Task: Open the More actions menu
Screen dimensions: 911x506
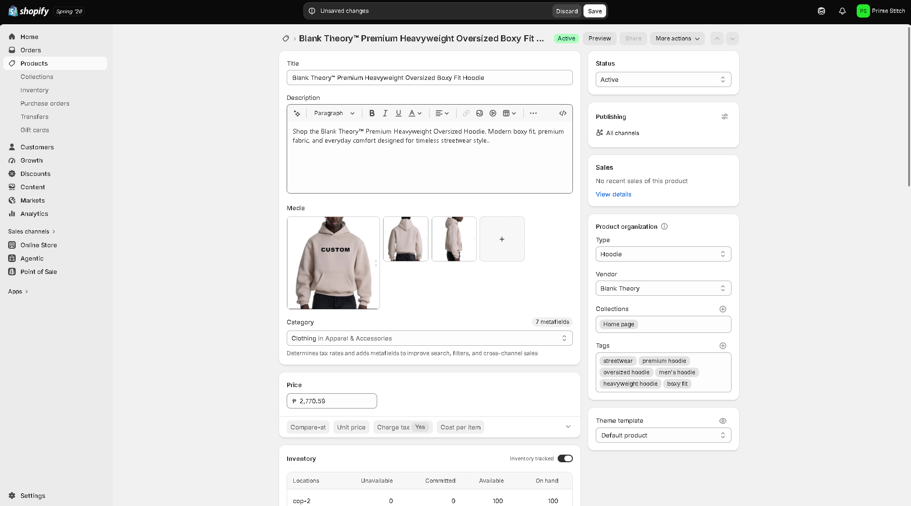Action: (x=677, y=39)
